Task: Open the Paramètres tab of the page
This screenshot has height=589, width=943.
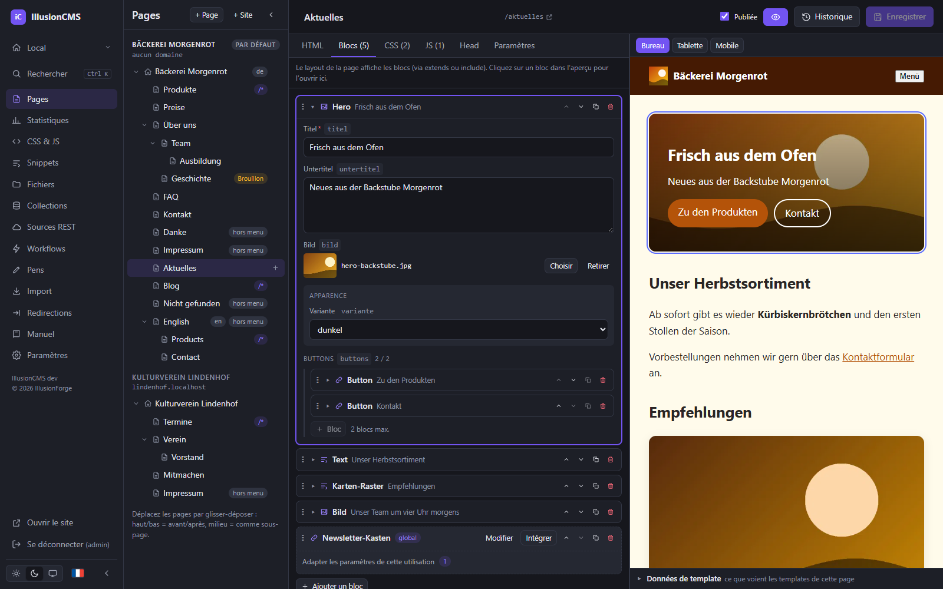Action: point(515,45)
